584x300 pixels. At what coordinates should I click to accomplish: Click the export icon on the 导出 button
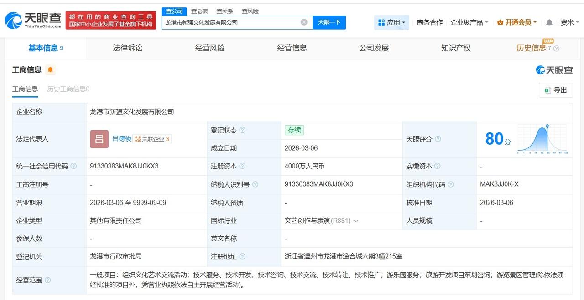click(547, 90)
